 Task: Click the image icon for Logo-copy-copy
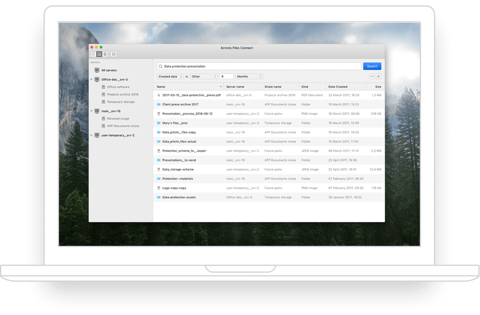pos(158,188)
